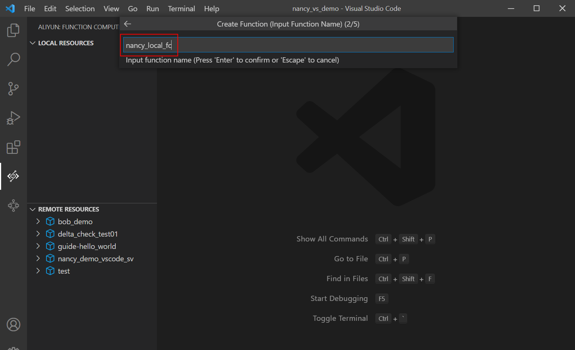This screenshot has height=350, width=575.
Task: Click the delta_check_test01 service cube icon
Action: [50, 234]
